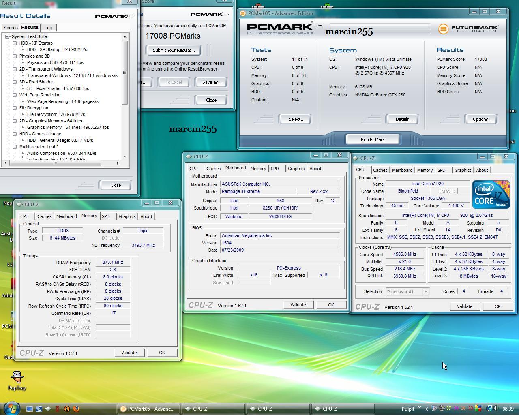The width and height of the screenshot is (519, 415).
Task: Open Mainboard tab in CPU-Z Memory window
Action: tap(66, 216)
